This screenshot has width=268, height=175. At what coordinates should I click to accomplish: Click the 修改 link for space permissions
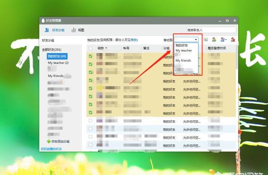134,40
